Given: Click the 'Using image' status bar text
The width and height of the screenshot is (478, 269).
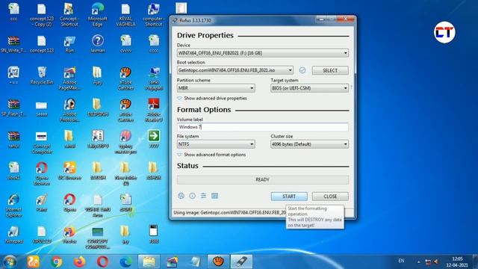Looking at the screenshot, I should point(230,212).
